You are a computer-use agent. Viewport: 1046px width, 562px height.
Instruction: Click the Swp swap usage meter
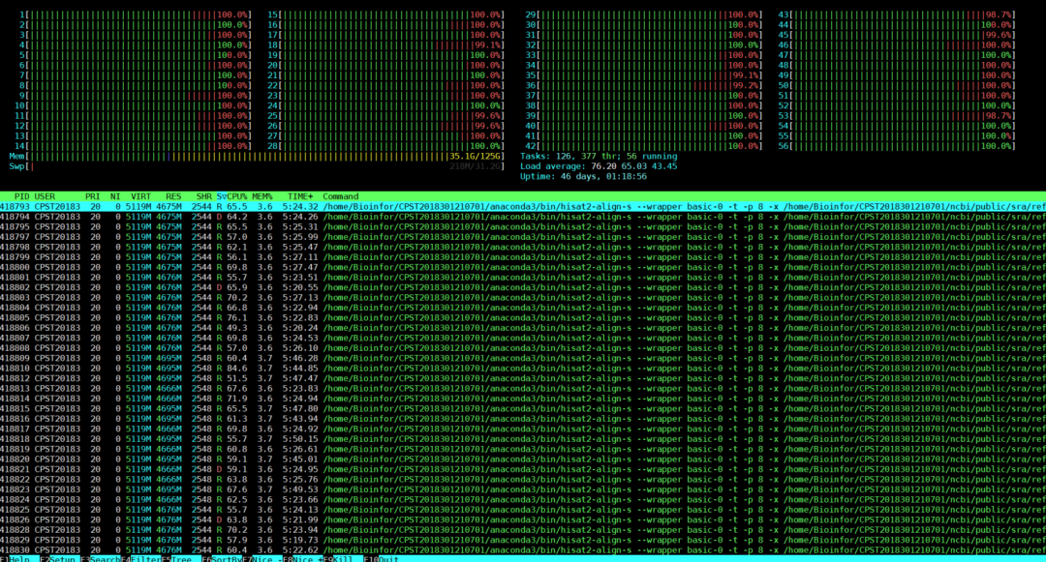[x=257, y=166]
